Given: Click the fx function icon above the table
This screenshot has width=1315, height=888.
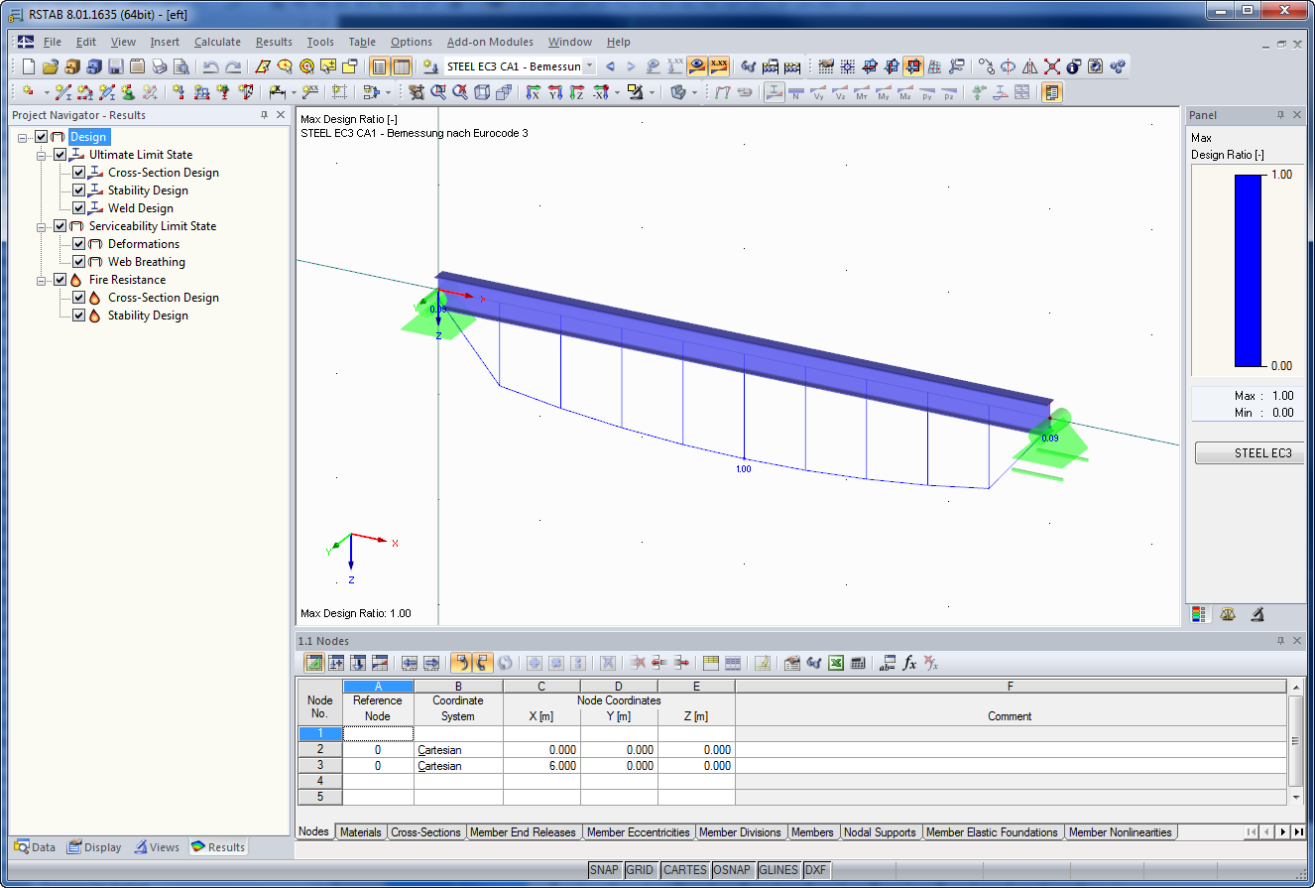Looking at the screenshot, I should click(x=909, y=663).
